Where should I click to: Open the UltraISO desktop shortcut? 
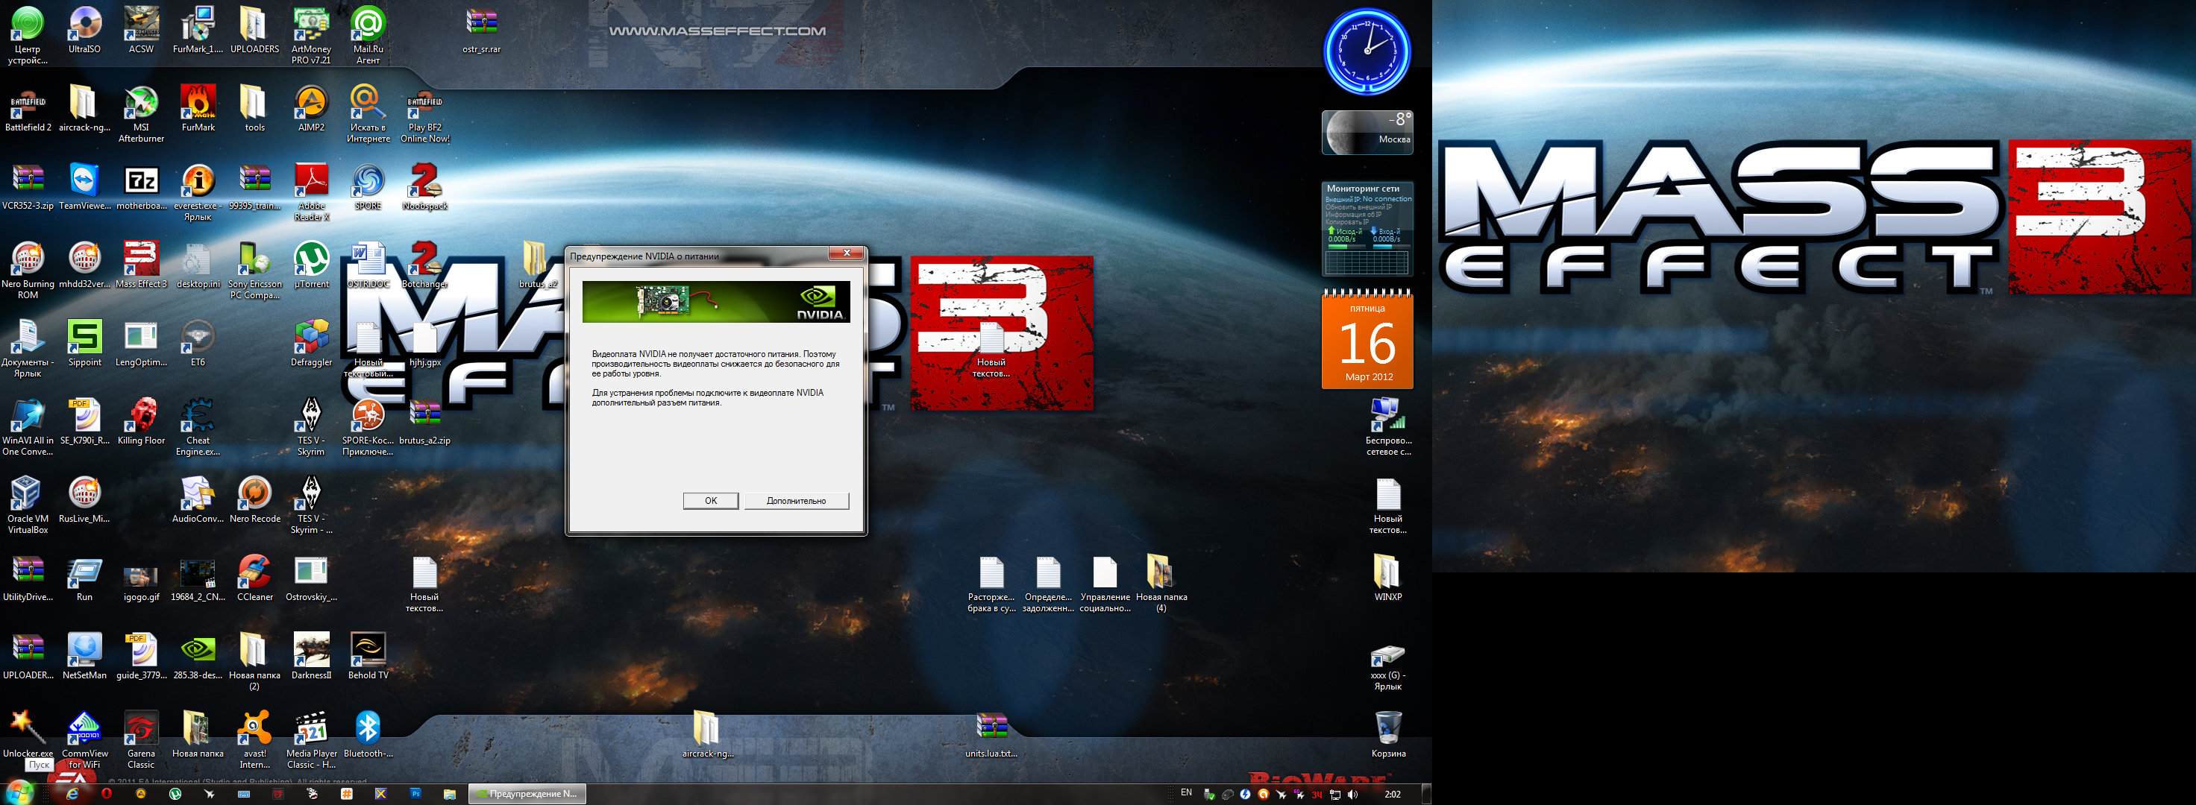[84, 31]
